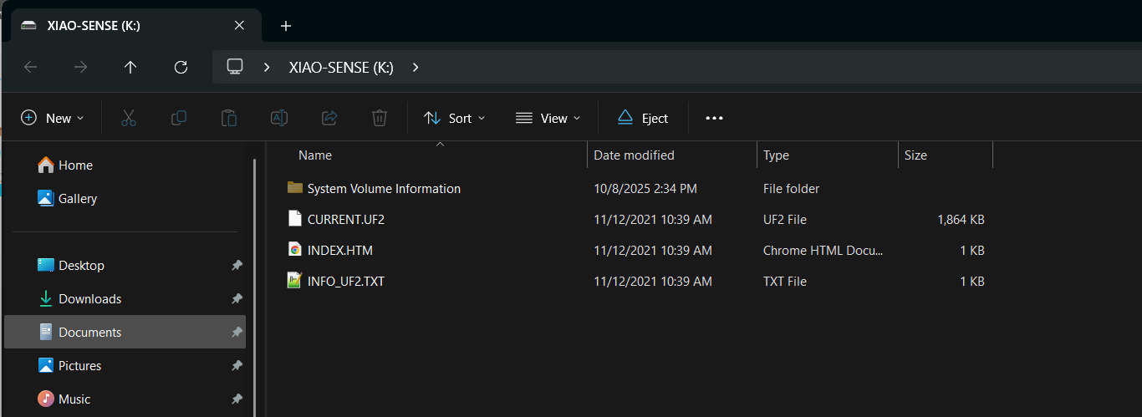Click the Paste clipboard icon
This screenshot has height=417, width=1142.
[228, 118]
